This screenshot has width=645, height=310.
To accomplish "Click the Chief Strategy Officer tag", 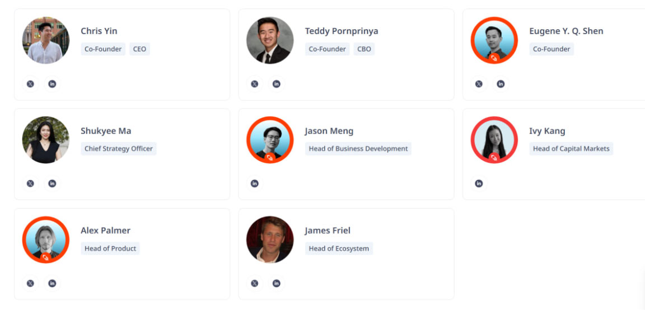I will pyautogui.click(x=118, y=149).
